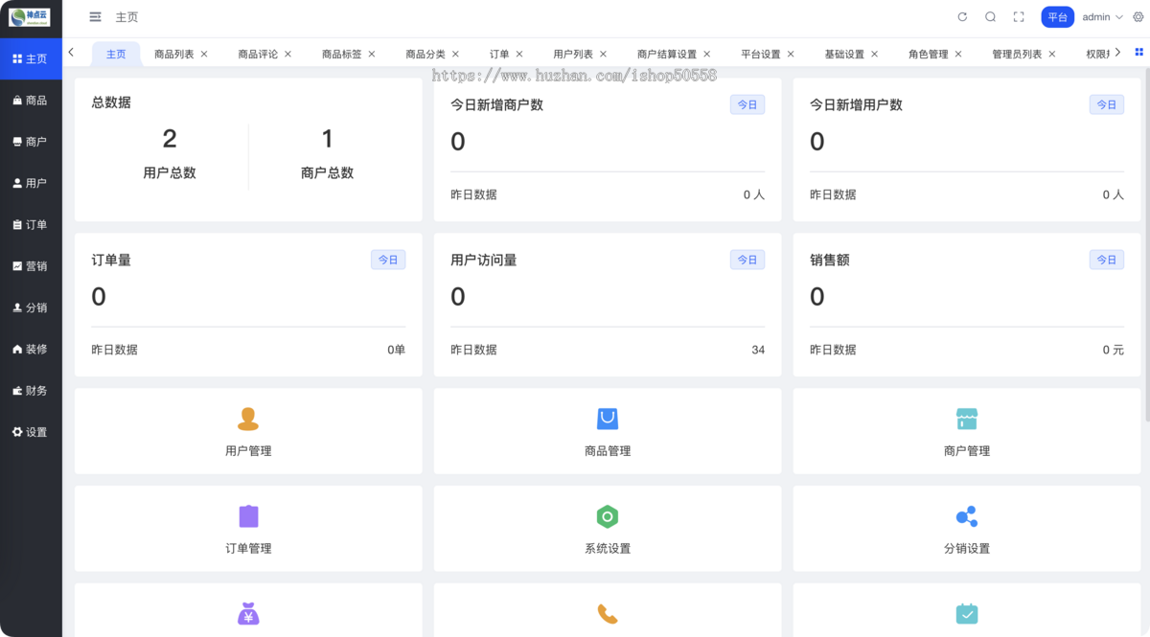Screen dimensions: 1150x637
Task: Open tab grid menu icon
Action: click(x=1138, y=52)
